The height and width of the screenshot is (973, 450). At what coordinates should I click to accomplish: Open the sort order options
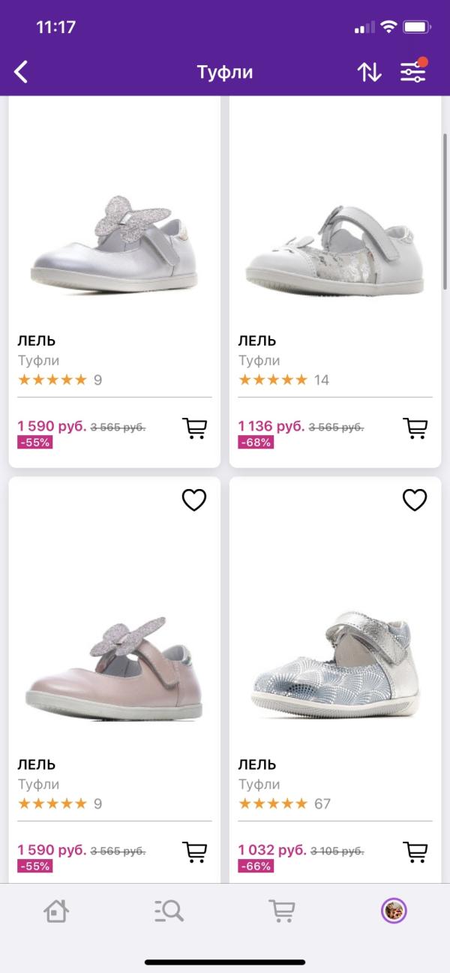pos(369,72)
